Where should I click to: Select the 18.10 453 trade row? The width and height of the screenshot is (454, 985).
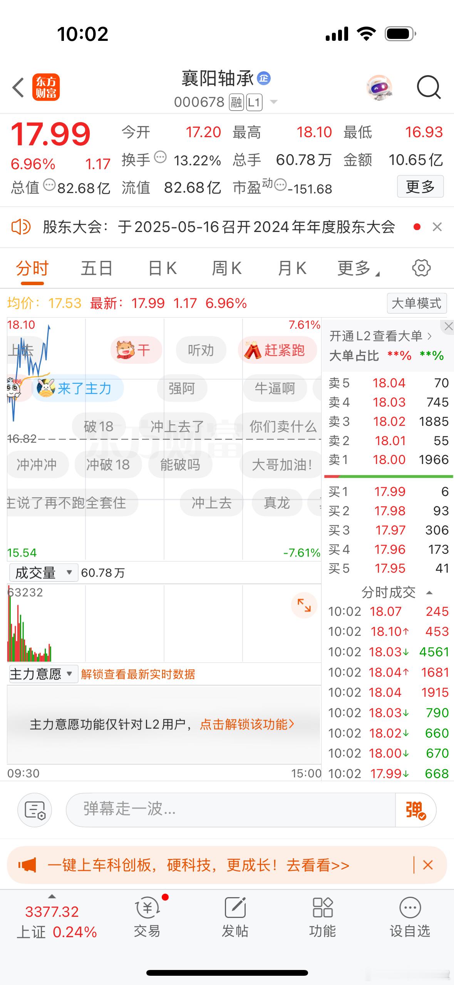pos(388,631)
